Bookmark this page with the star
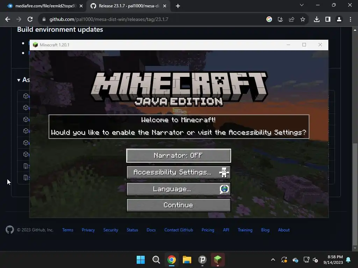Viewport: 358px width, 268px height. [x=303, y=20]
